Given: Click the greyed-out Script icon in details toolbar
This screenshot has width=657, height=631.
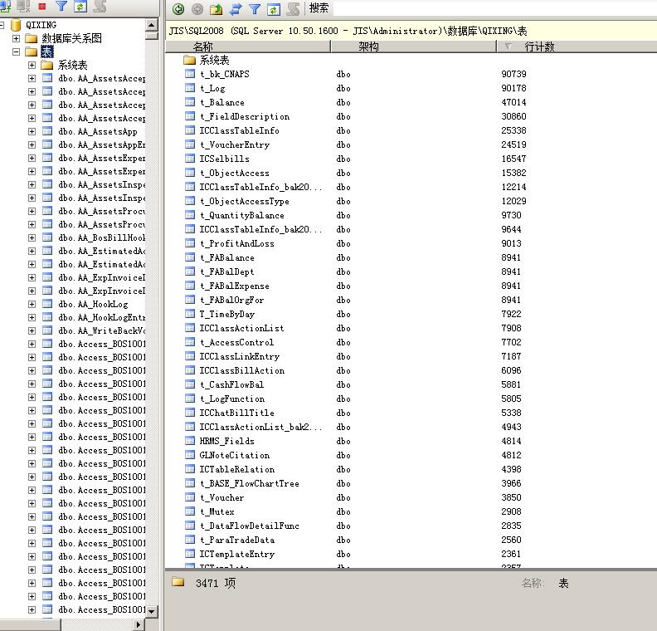Looking at the screenshot, I should point(293,9).
